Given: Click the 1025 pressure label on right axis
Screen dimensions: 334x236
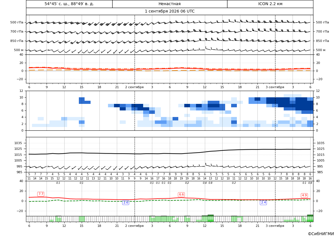Looking at the screenshot, I should pos(321,149).
